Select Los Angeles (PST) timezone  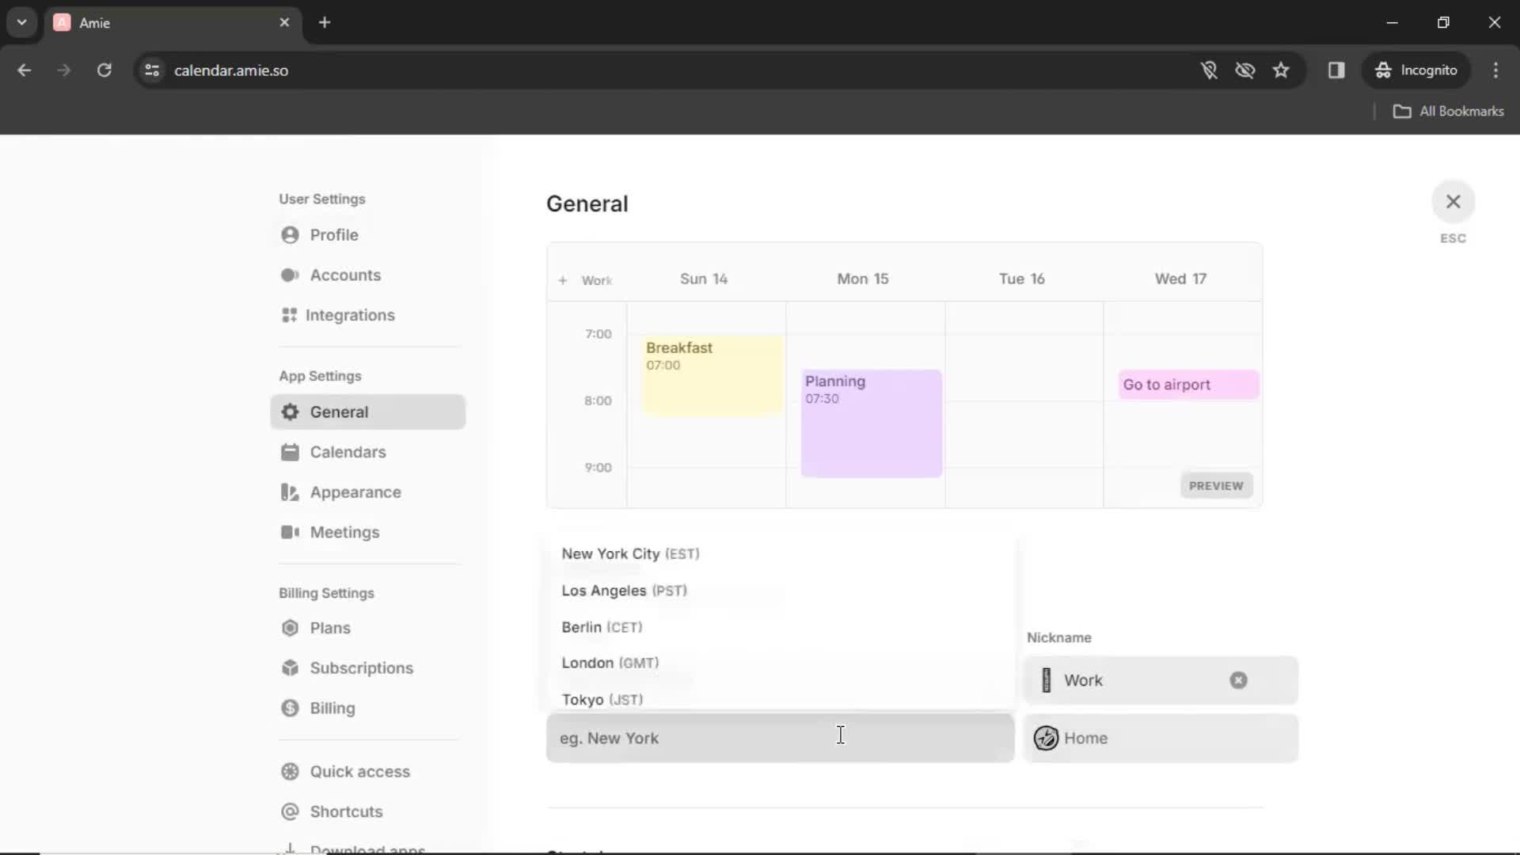tap(625, 590)
